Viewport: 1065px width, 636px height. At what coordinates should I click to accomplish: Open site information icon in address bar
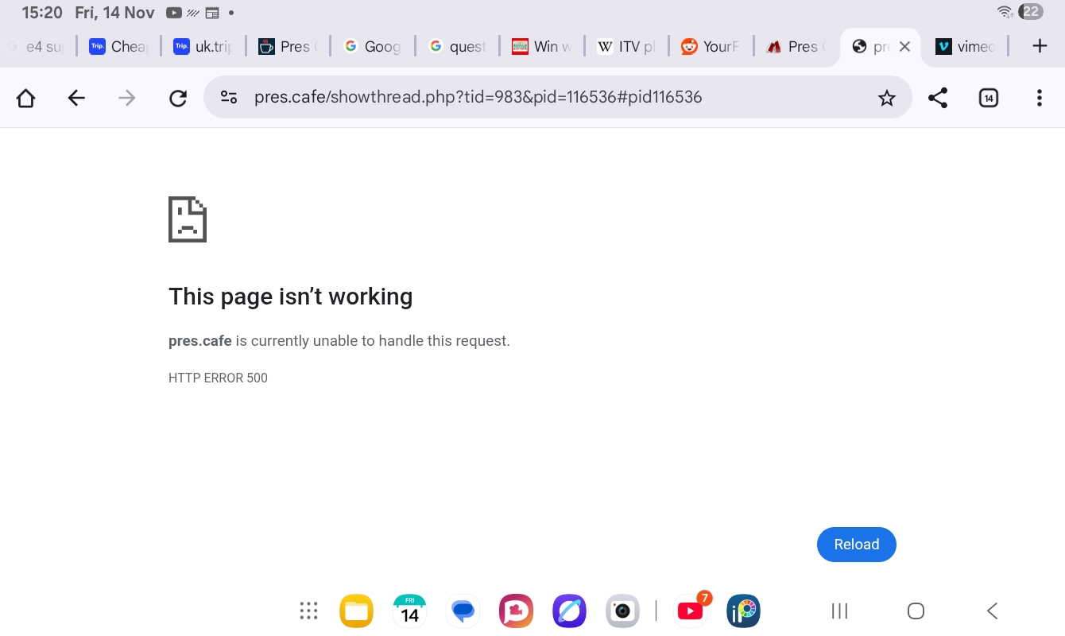[x=229, y=98]
